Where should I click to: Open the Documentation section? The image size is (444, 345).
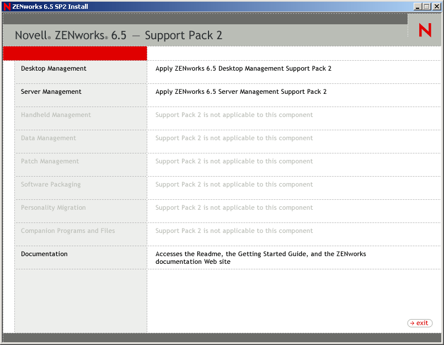click(x=44, y=254)
